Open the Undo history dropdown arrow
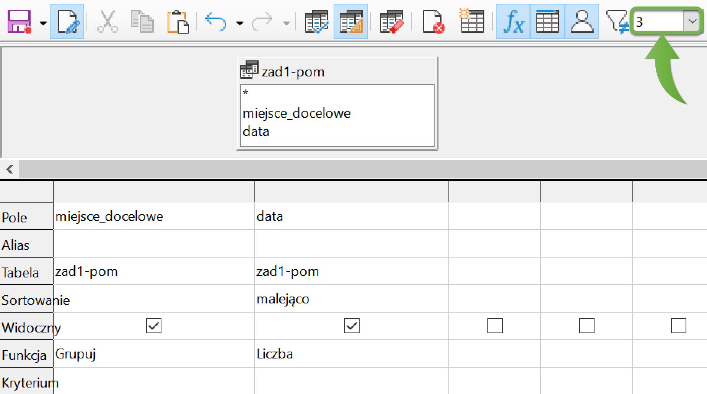Screen dimensions: 707x394 [x=240, y=23]
